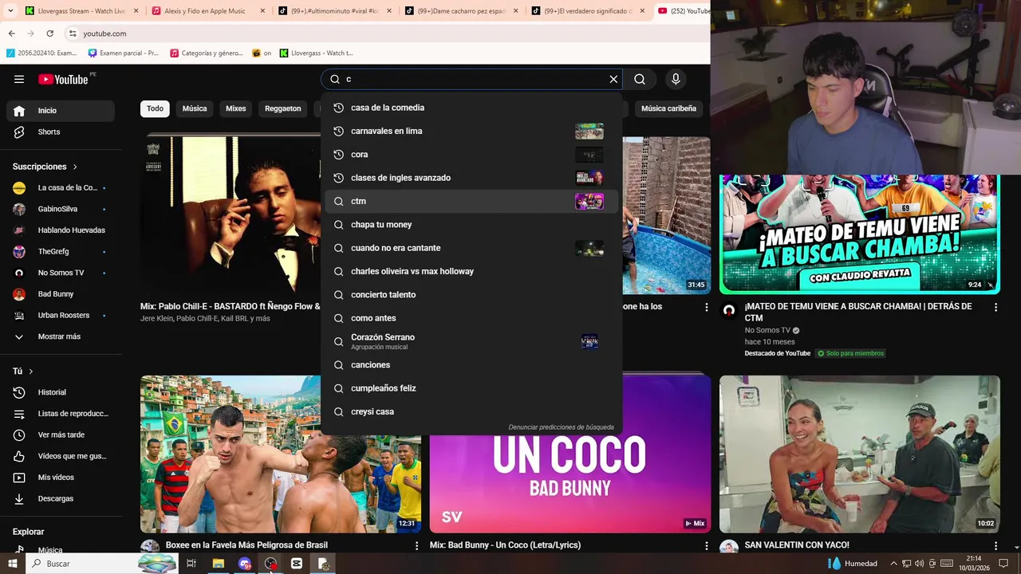Screen dimensions: 1021x574
Task: Click the YouTube logo
Action: 64,79
